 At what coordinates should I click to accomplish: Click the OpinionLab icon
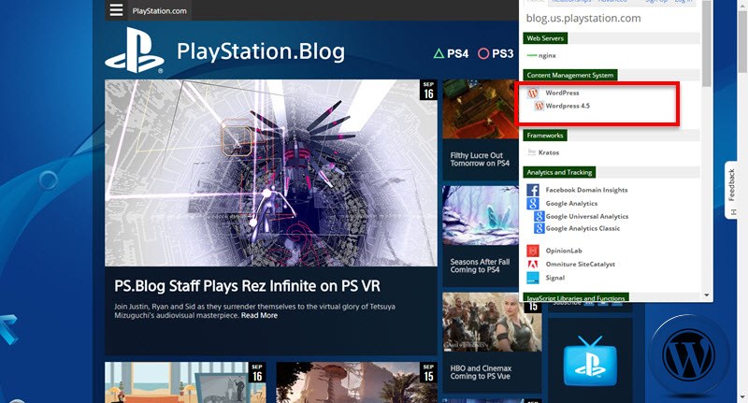(x=533, y=251)
